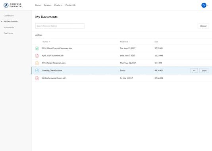
Task: Click the green spreadsheet icon for Client Financial Summary
Action: (x=37, y=48)
